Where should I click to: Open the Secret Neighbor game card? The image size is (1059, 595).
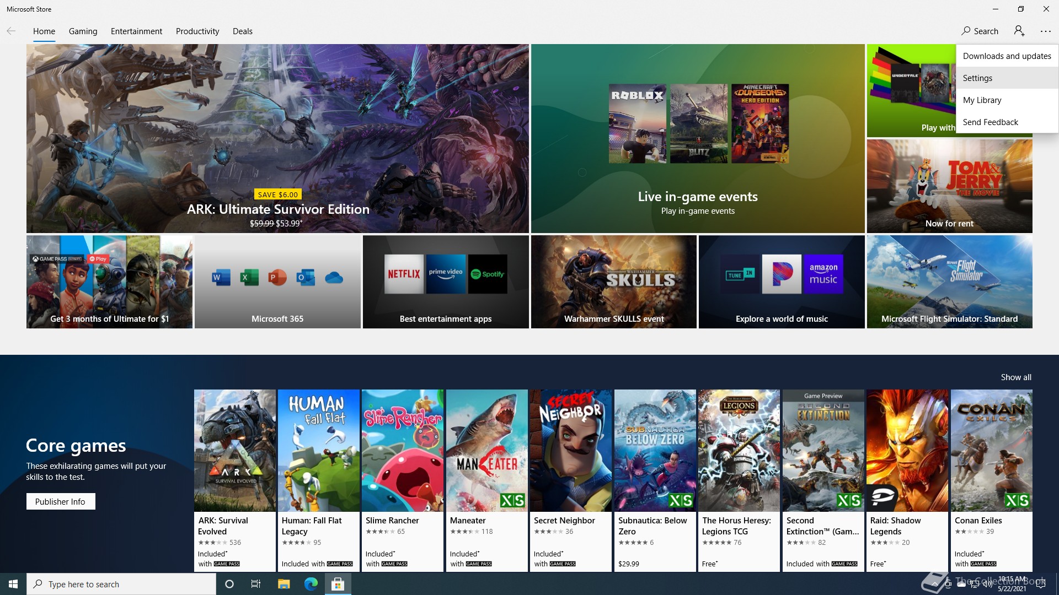(x=571, y=480)
